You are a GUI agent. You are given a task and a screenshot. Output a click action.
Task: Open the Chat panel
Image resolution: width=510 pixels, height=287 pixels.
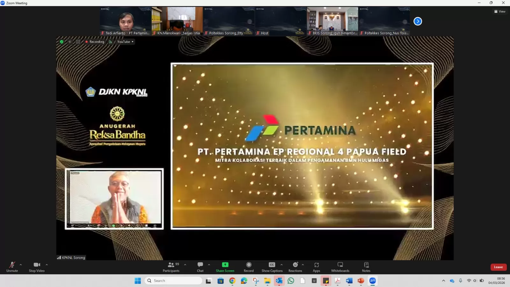click(x=200, y=267)
